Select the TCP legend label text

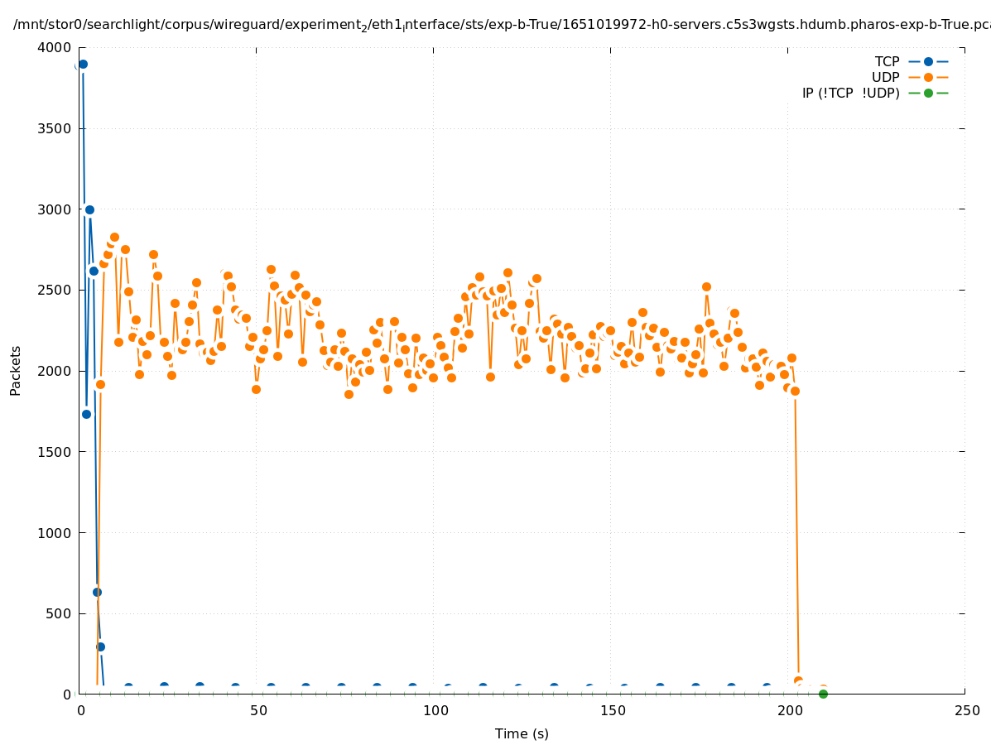tap(887, 61)
